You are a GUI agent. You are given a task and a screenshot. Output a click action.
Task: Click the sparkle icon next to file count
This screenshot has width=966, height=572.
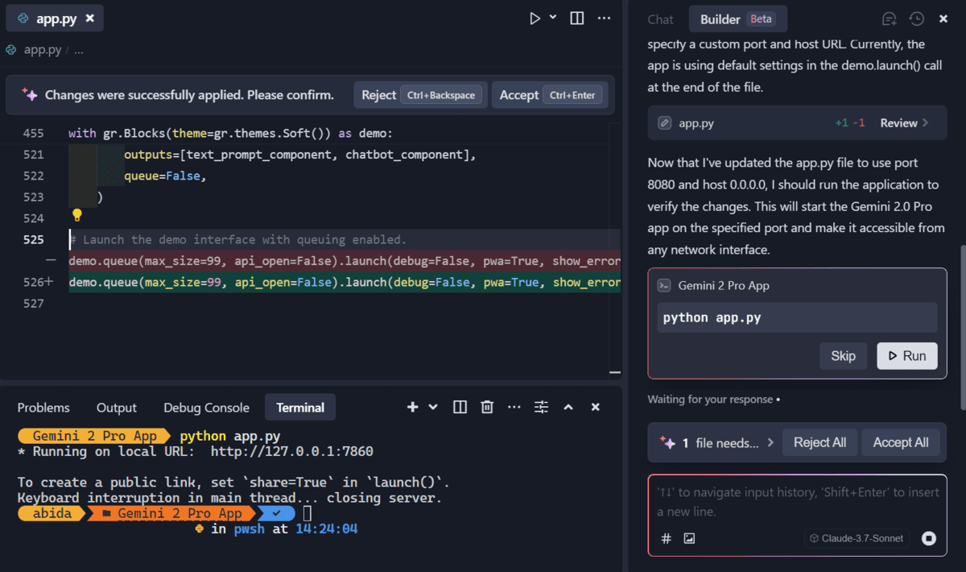(667, 442)
